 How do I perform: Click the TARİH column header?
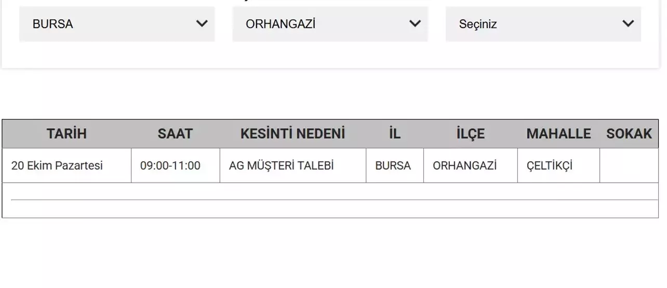(x=66, y=134)
